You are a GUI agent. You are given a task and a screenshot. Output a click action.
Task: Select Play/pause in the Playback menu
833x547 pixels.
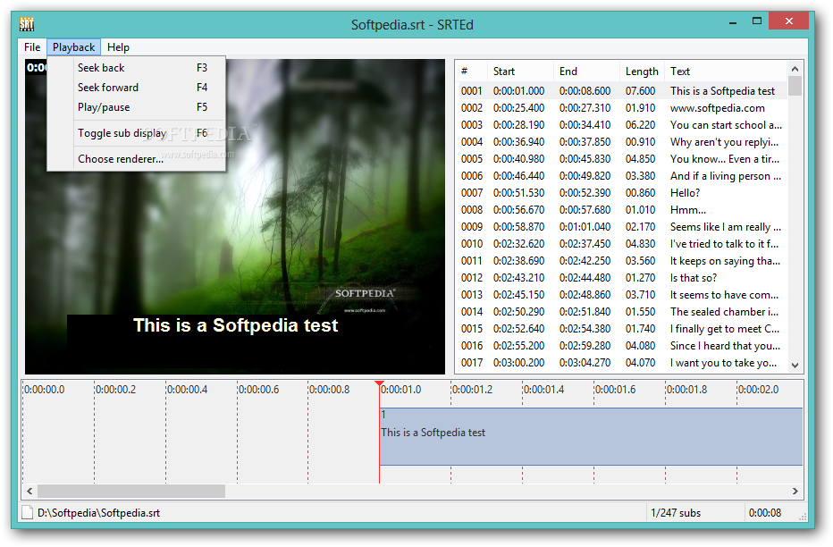137,107
